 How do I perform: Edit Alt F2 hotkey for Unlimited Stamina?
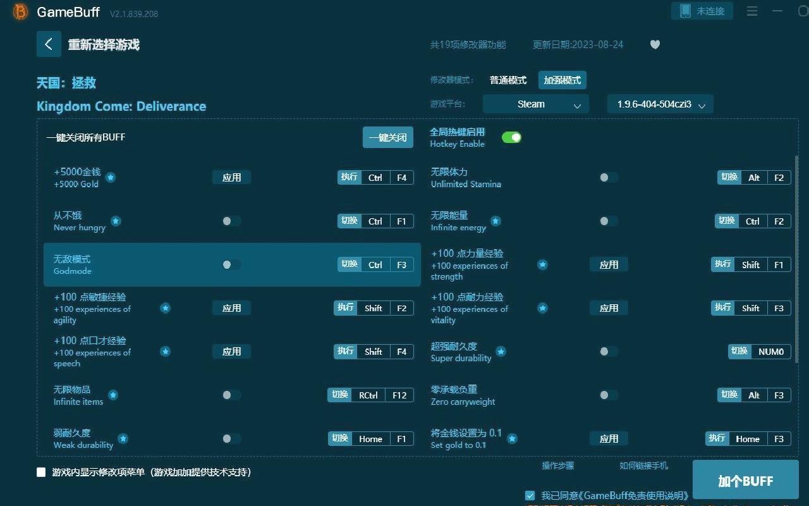(754, 178)
